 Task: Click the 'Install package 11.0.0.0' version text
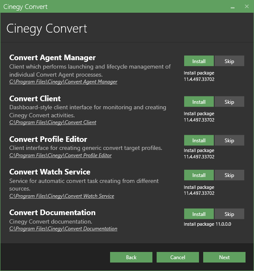(207, 224)
